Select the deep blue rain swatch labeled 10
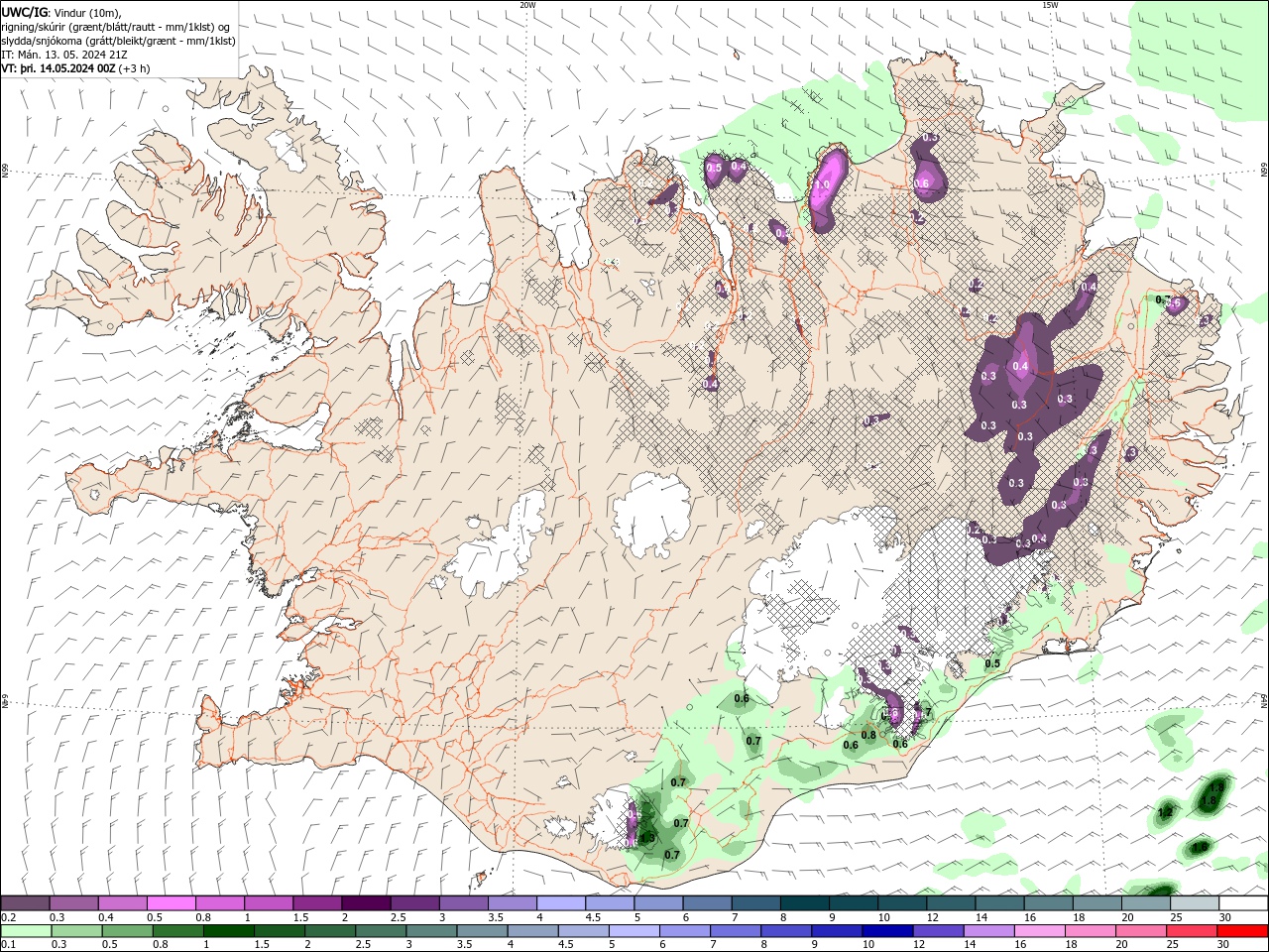The width and height of the screenshot is (1269, 952). 887,931
